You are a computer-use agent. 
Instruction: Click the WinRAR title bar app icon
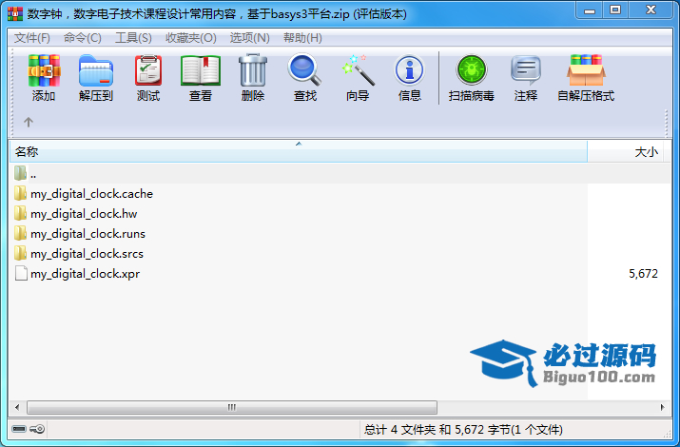(15, 13)
